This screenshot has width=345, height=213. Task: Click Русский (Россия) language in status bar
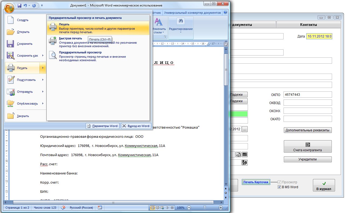(x=81, y=208)
